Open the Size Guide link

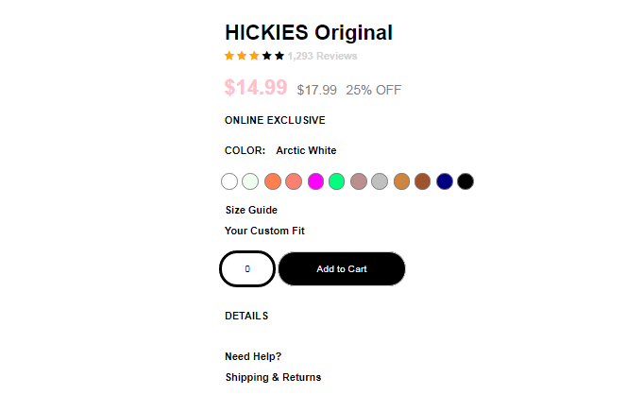click(251, 210)
